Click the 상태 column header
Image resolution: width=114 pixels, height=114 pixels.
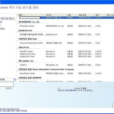(x=69, y=15)
